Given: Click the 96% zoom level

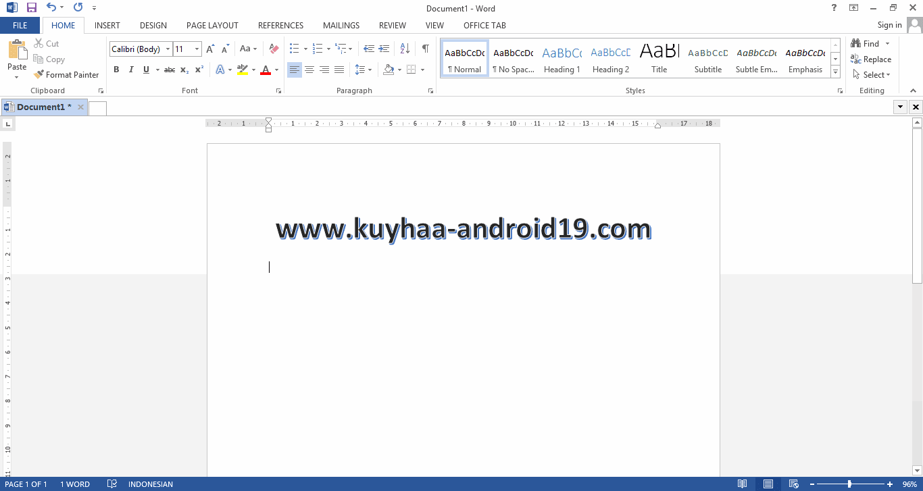Looking at the screenshot, I should (909, 484).
